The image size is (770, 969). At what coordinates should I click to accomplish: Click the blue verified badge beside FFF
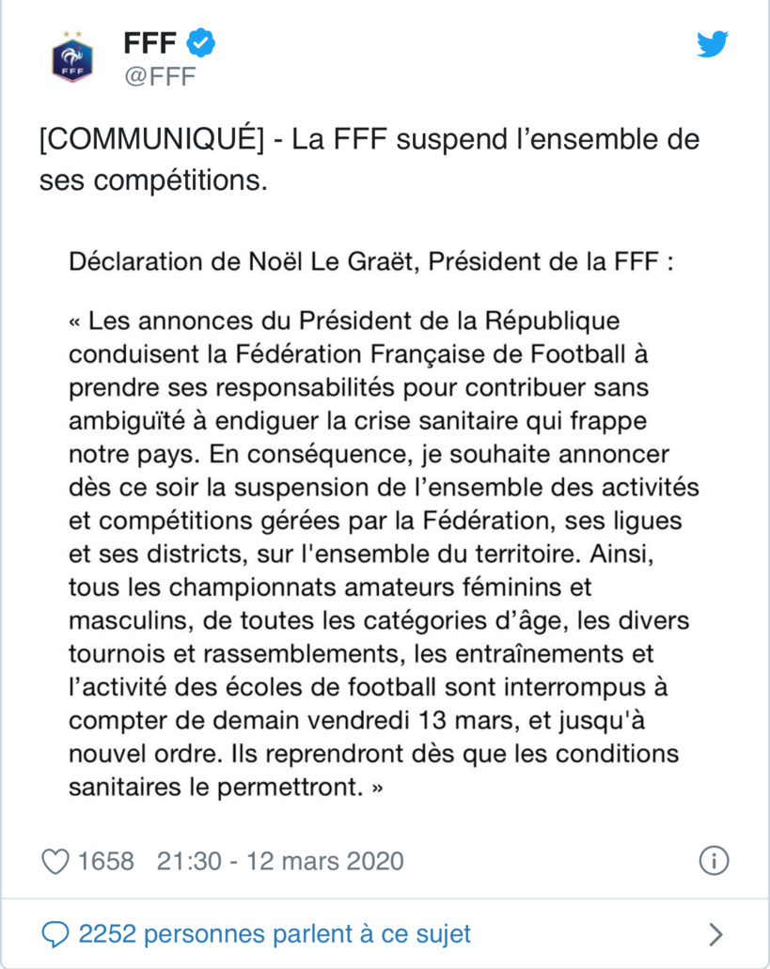point(199,41)
